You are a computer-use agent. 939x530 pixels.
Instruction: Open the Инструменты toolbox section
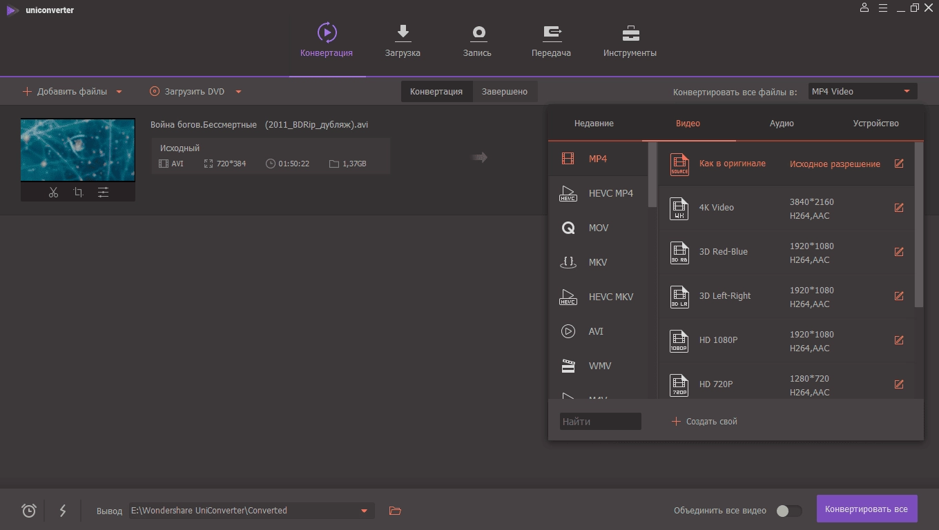[630, 41]
